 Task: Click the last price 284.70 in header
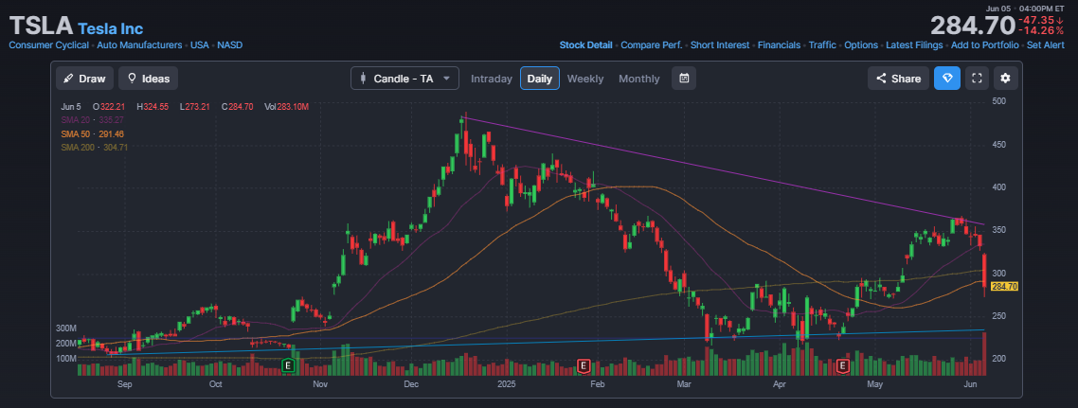tap(972, 27)
